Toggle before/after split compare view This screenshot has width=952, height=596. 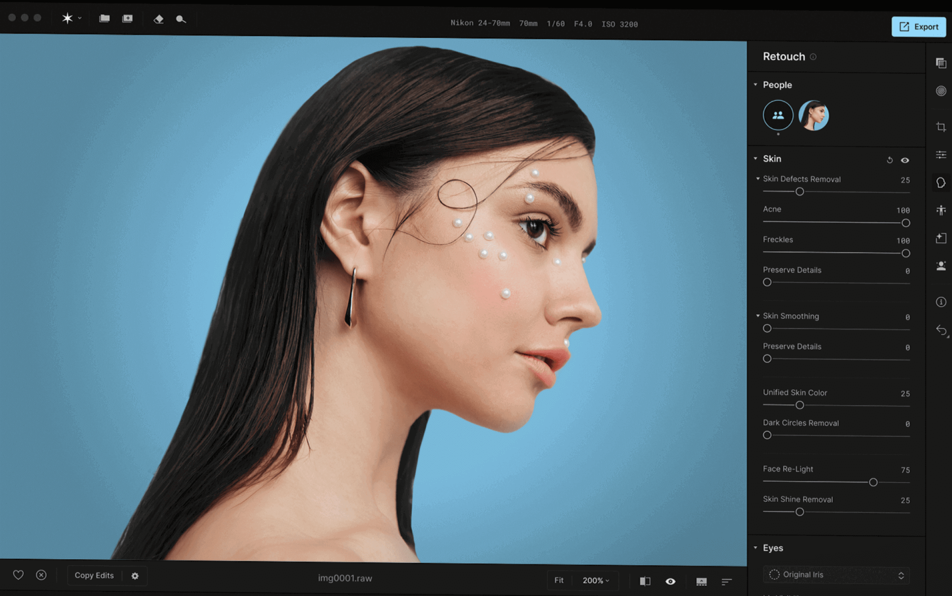tap(645, 581)
